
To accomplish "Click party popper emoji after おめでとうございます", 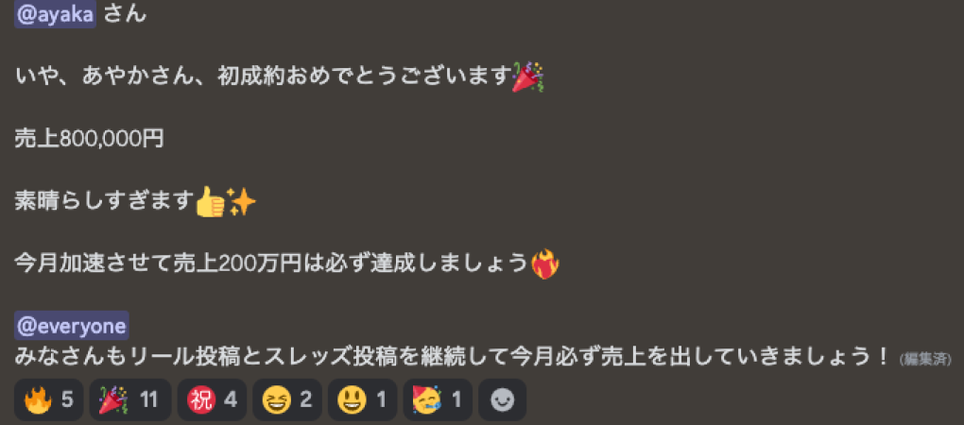I will pyautogui.click(x=528, y=77).
